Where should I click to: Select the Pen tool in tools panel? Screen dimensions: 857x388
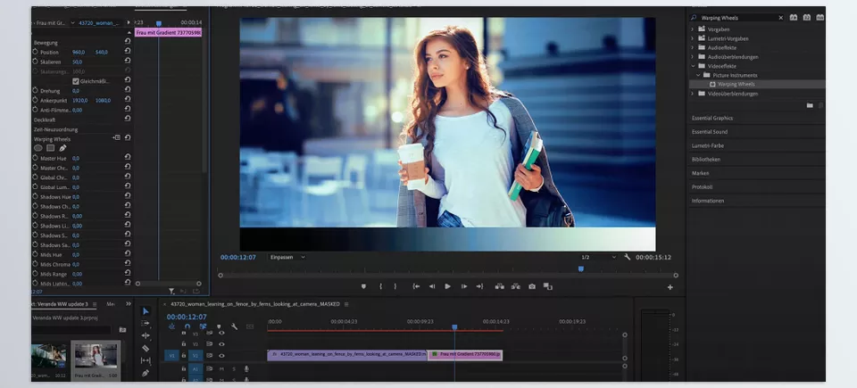click(x=146, y=373)
